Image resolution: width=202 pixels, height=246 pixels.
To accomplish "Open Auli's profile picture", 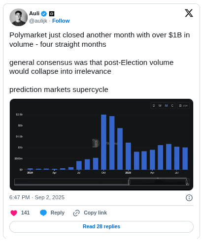I will click(18, 17).
